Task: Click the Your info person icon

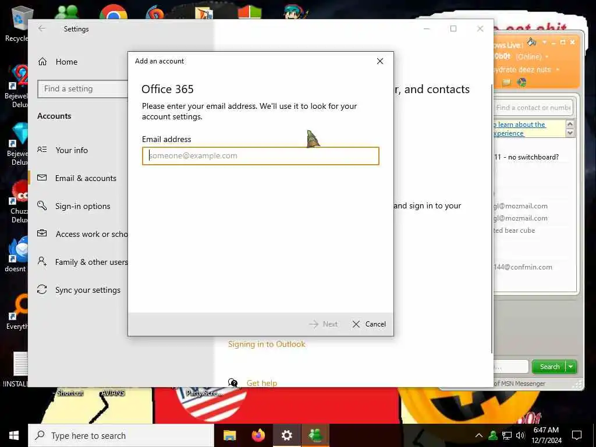Action: 42,150
